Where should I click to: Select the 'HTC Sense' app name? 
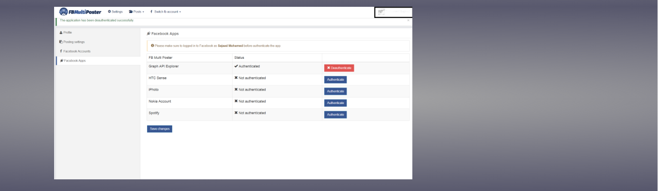pyautogui.click(x=157, y=78)
